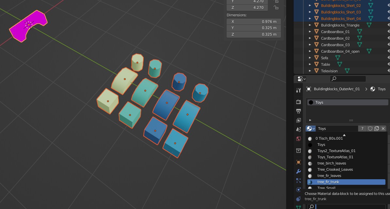Click mesh data icon beside Cardboardbox_01
Screen dimensions: 390x209
click(x=359, y=32)
